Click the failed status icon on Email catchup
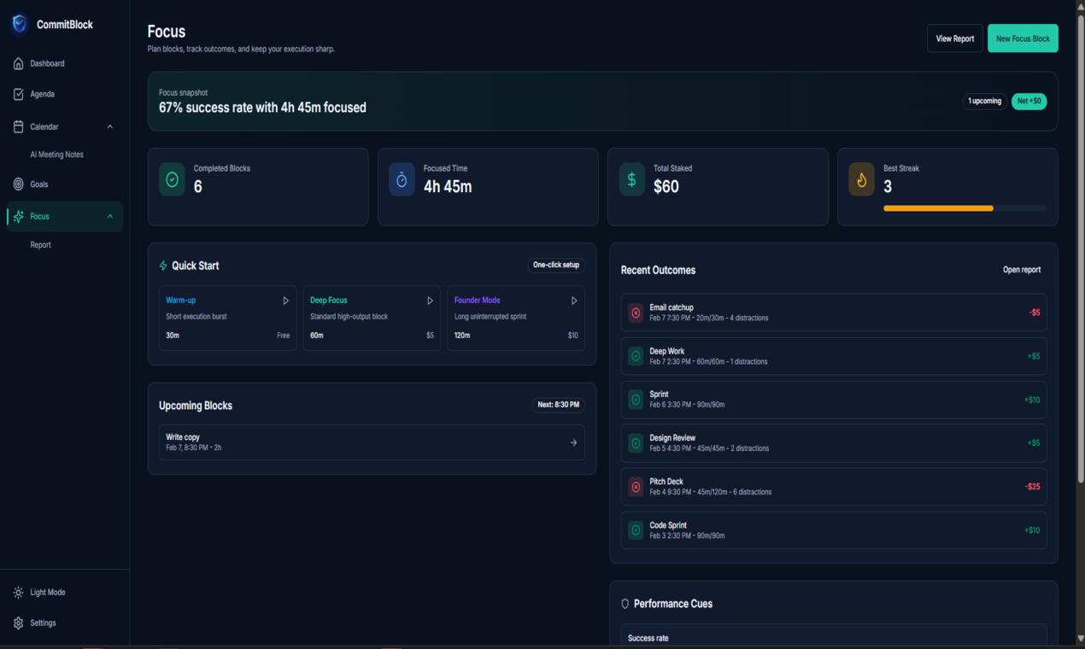The height and width of the screenshot is (649, 1085). tap(635, 313)
